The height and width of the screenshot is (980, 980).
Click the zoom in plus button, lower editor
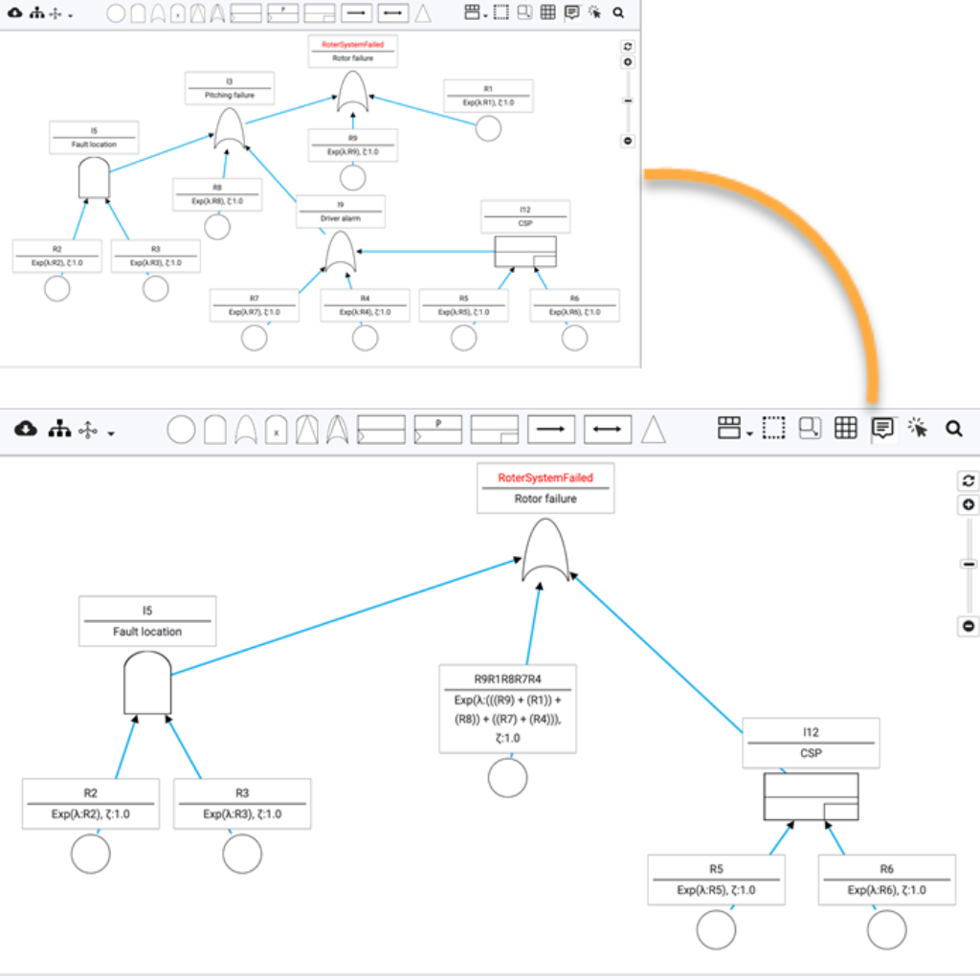[969, 505]
